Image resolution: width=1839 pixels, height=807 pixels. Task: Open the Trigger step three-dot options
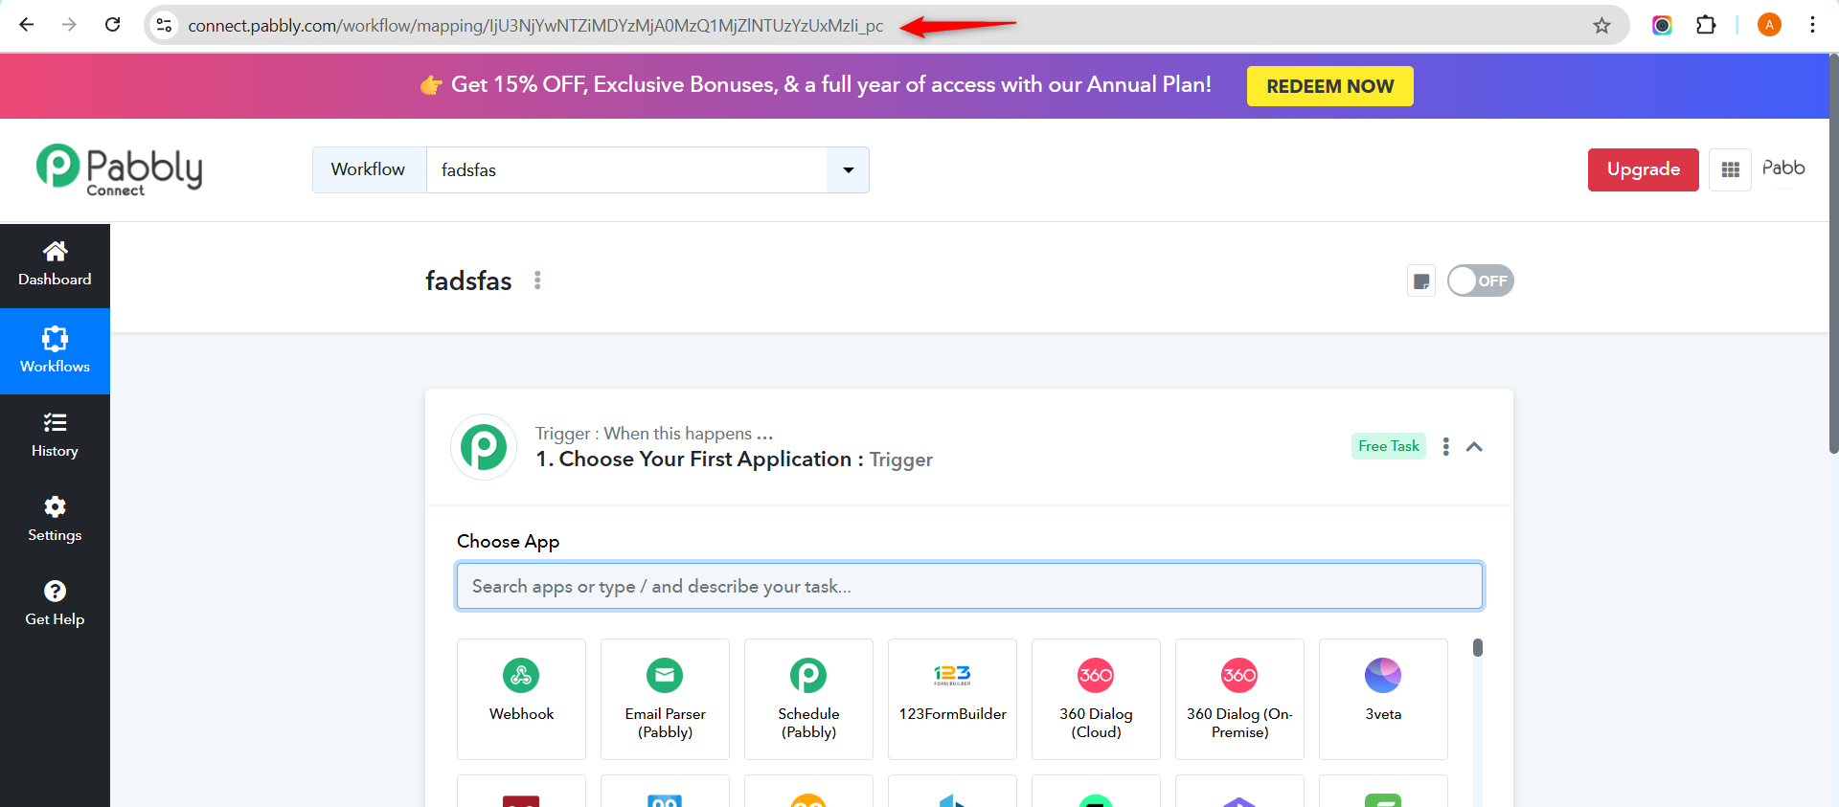[1445, 447]
